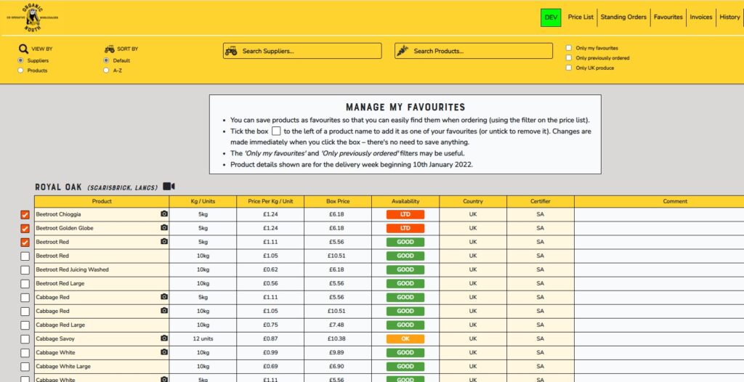Select View By Products radio

click(20, 70)
